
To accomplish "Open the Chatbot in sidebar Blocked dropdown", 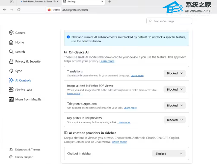I will 169,154.
